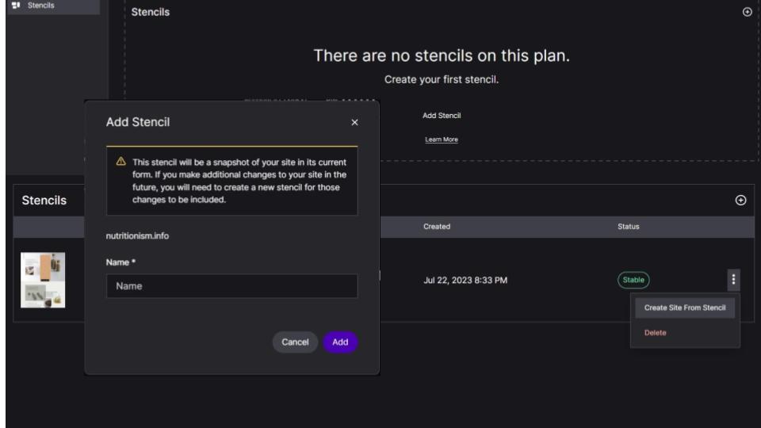Viewport: 761px width, 428px height.
Task: Open the Learn More link
Action: 442,139
